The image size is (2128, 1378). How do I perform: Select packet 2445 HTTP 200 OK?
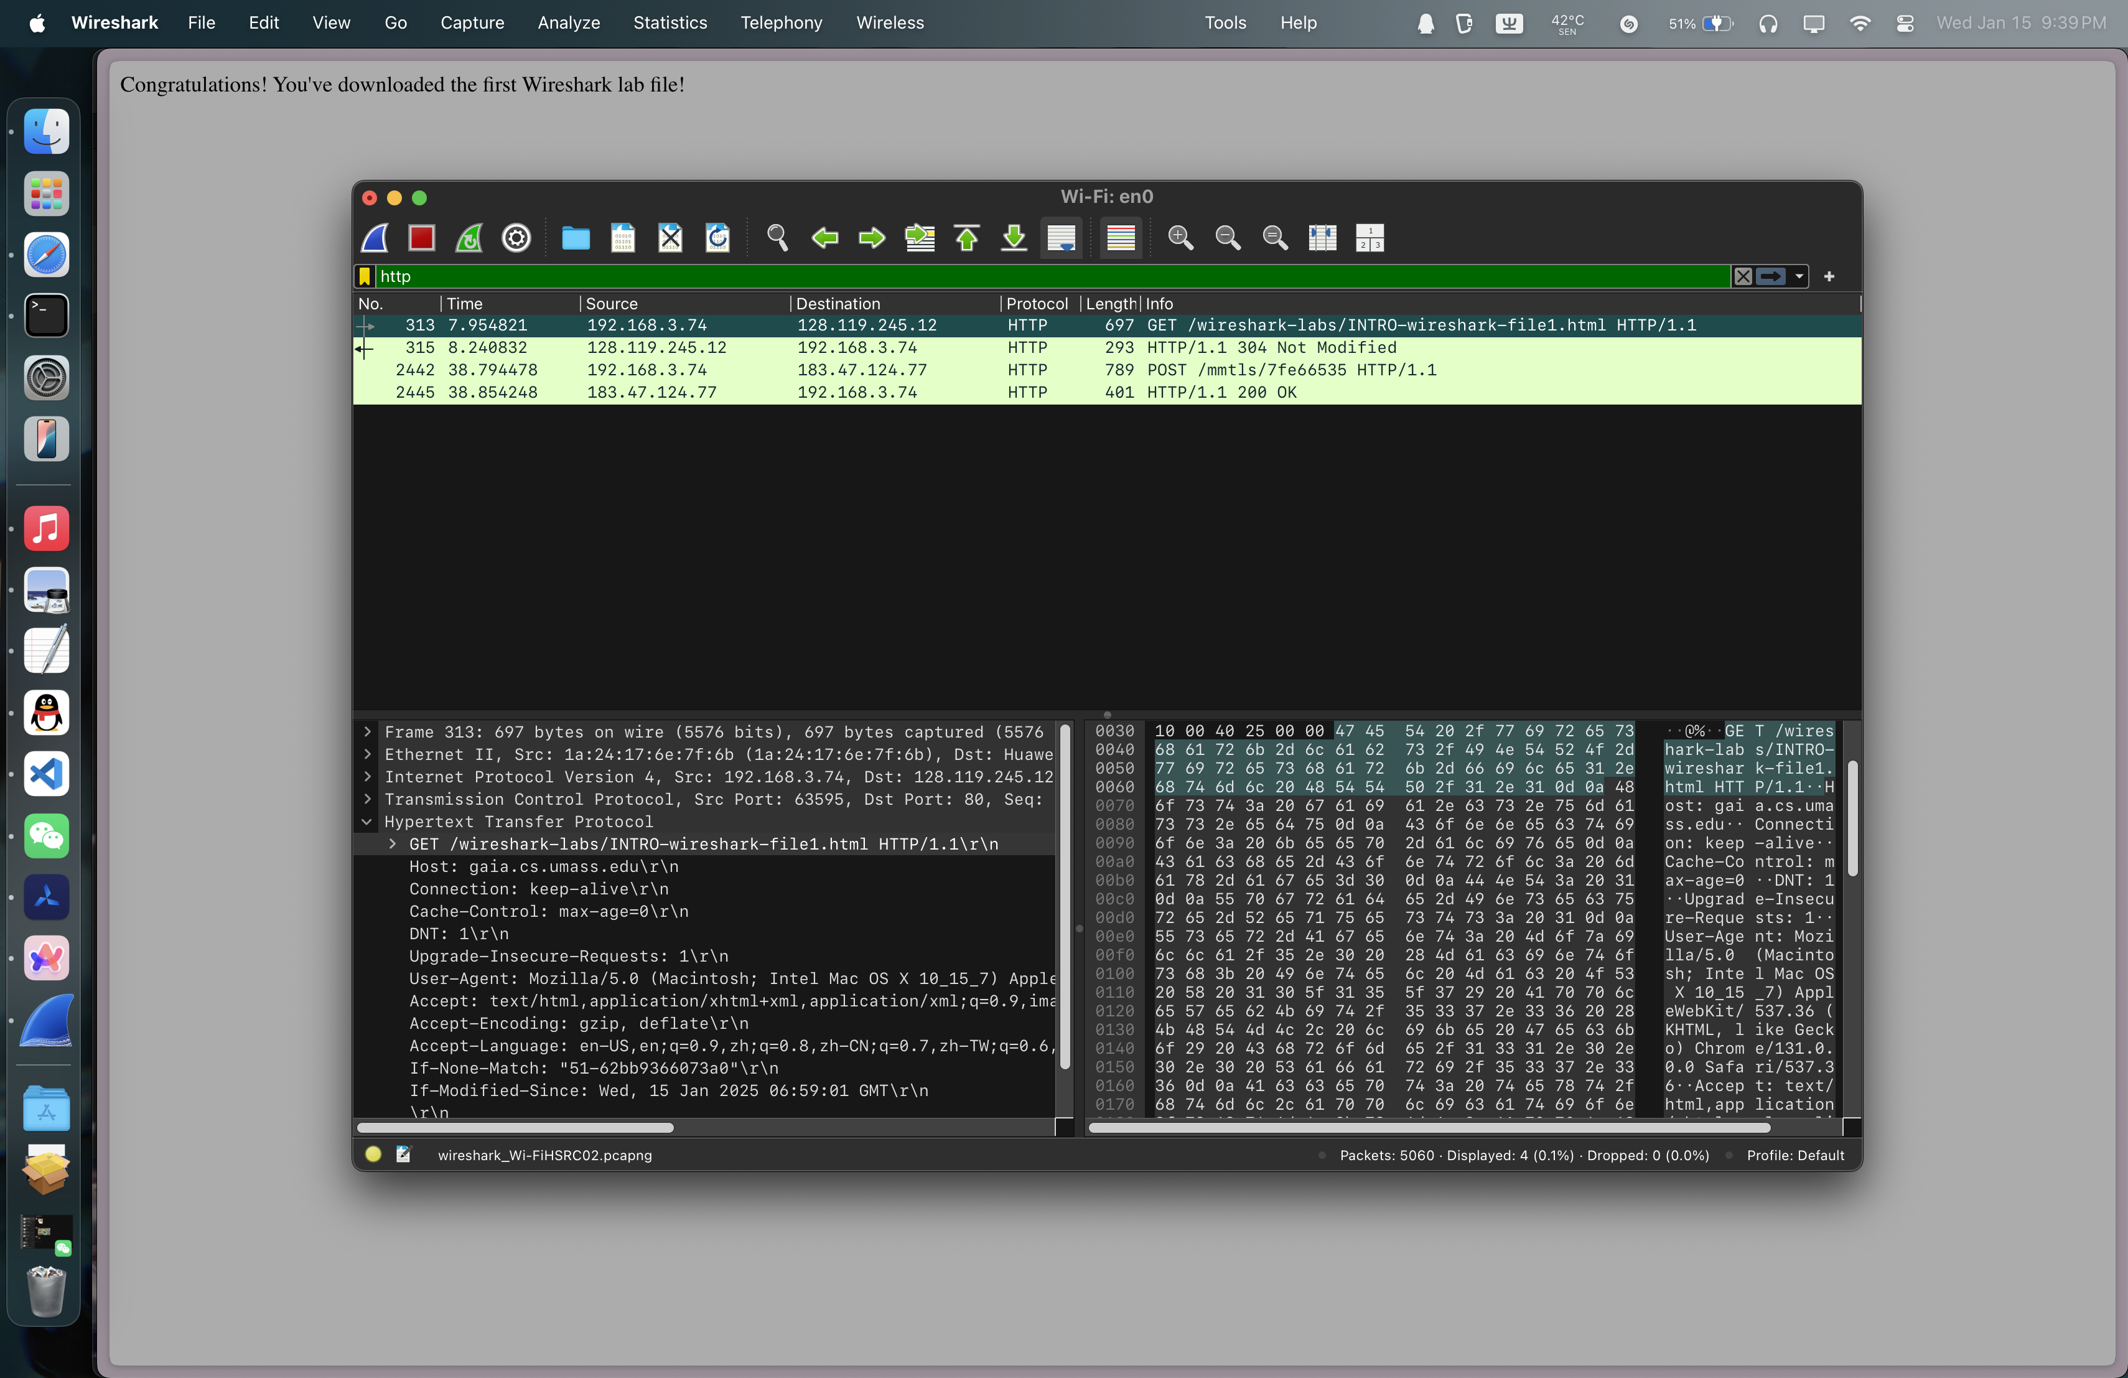click(1107, 393)
